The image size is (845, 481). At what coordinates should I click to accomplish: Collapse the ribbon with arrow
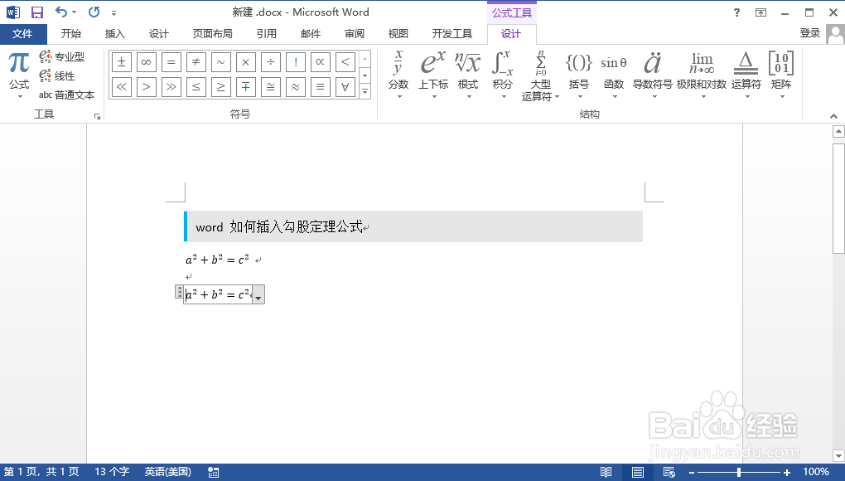click(833, 116)
